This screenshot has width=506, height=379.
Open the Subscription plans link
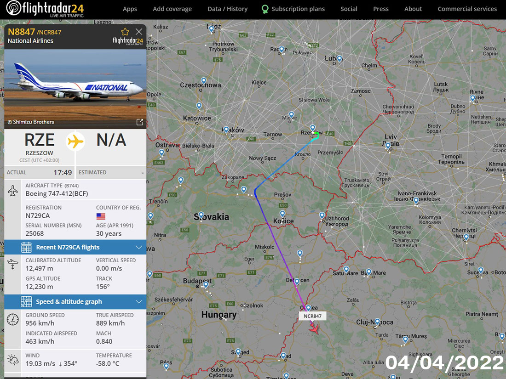coord(293,9)
